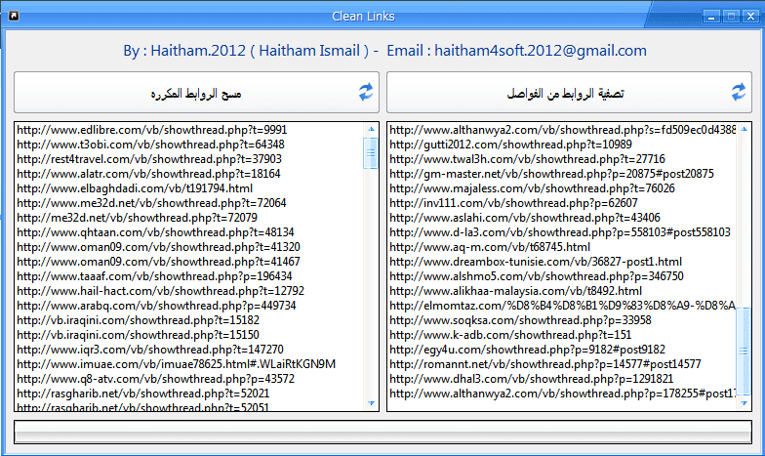
Task: Select the romannt.net p=14577 line
Action: pyautogui.click(x=544, y=364)
